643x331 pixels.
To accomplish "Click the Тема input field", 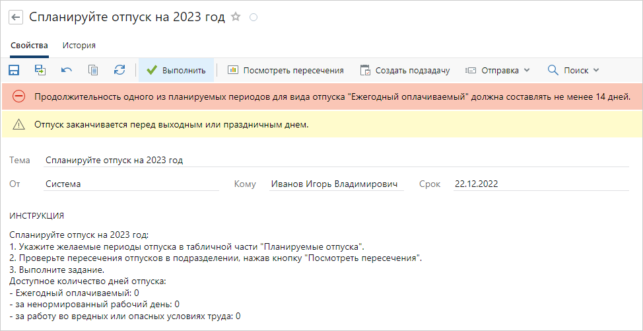I will click(x=336, y=161).
